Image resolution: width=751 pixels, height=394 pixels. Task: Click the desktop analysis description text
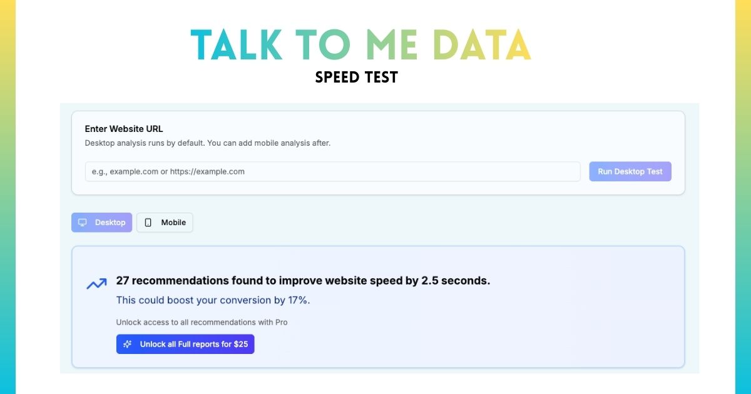point(208,143)
